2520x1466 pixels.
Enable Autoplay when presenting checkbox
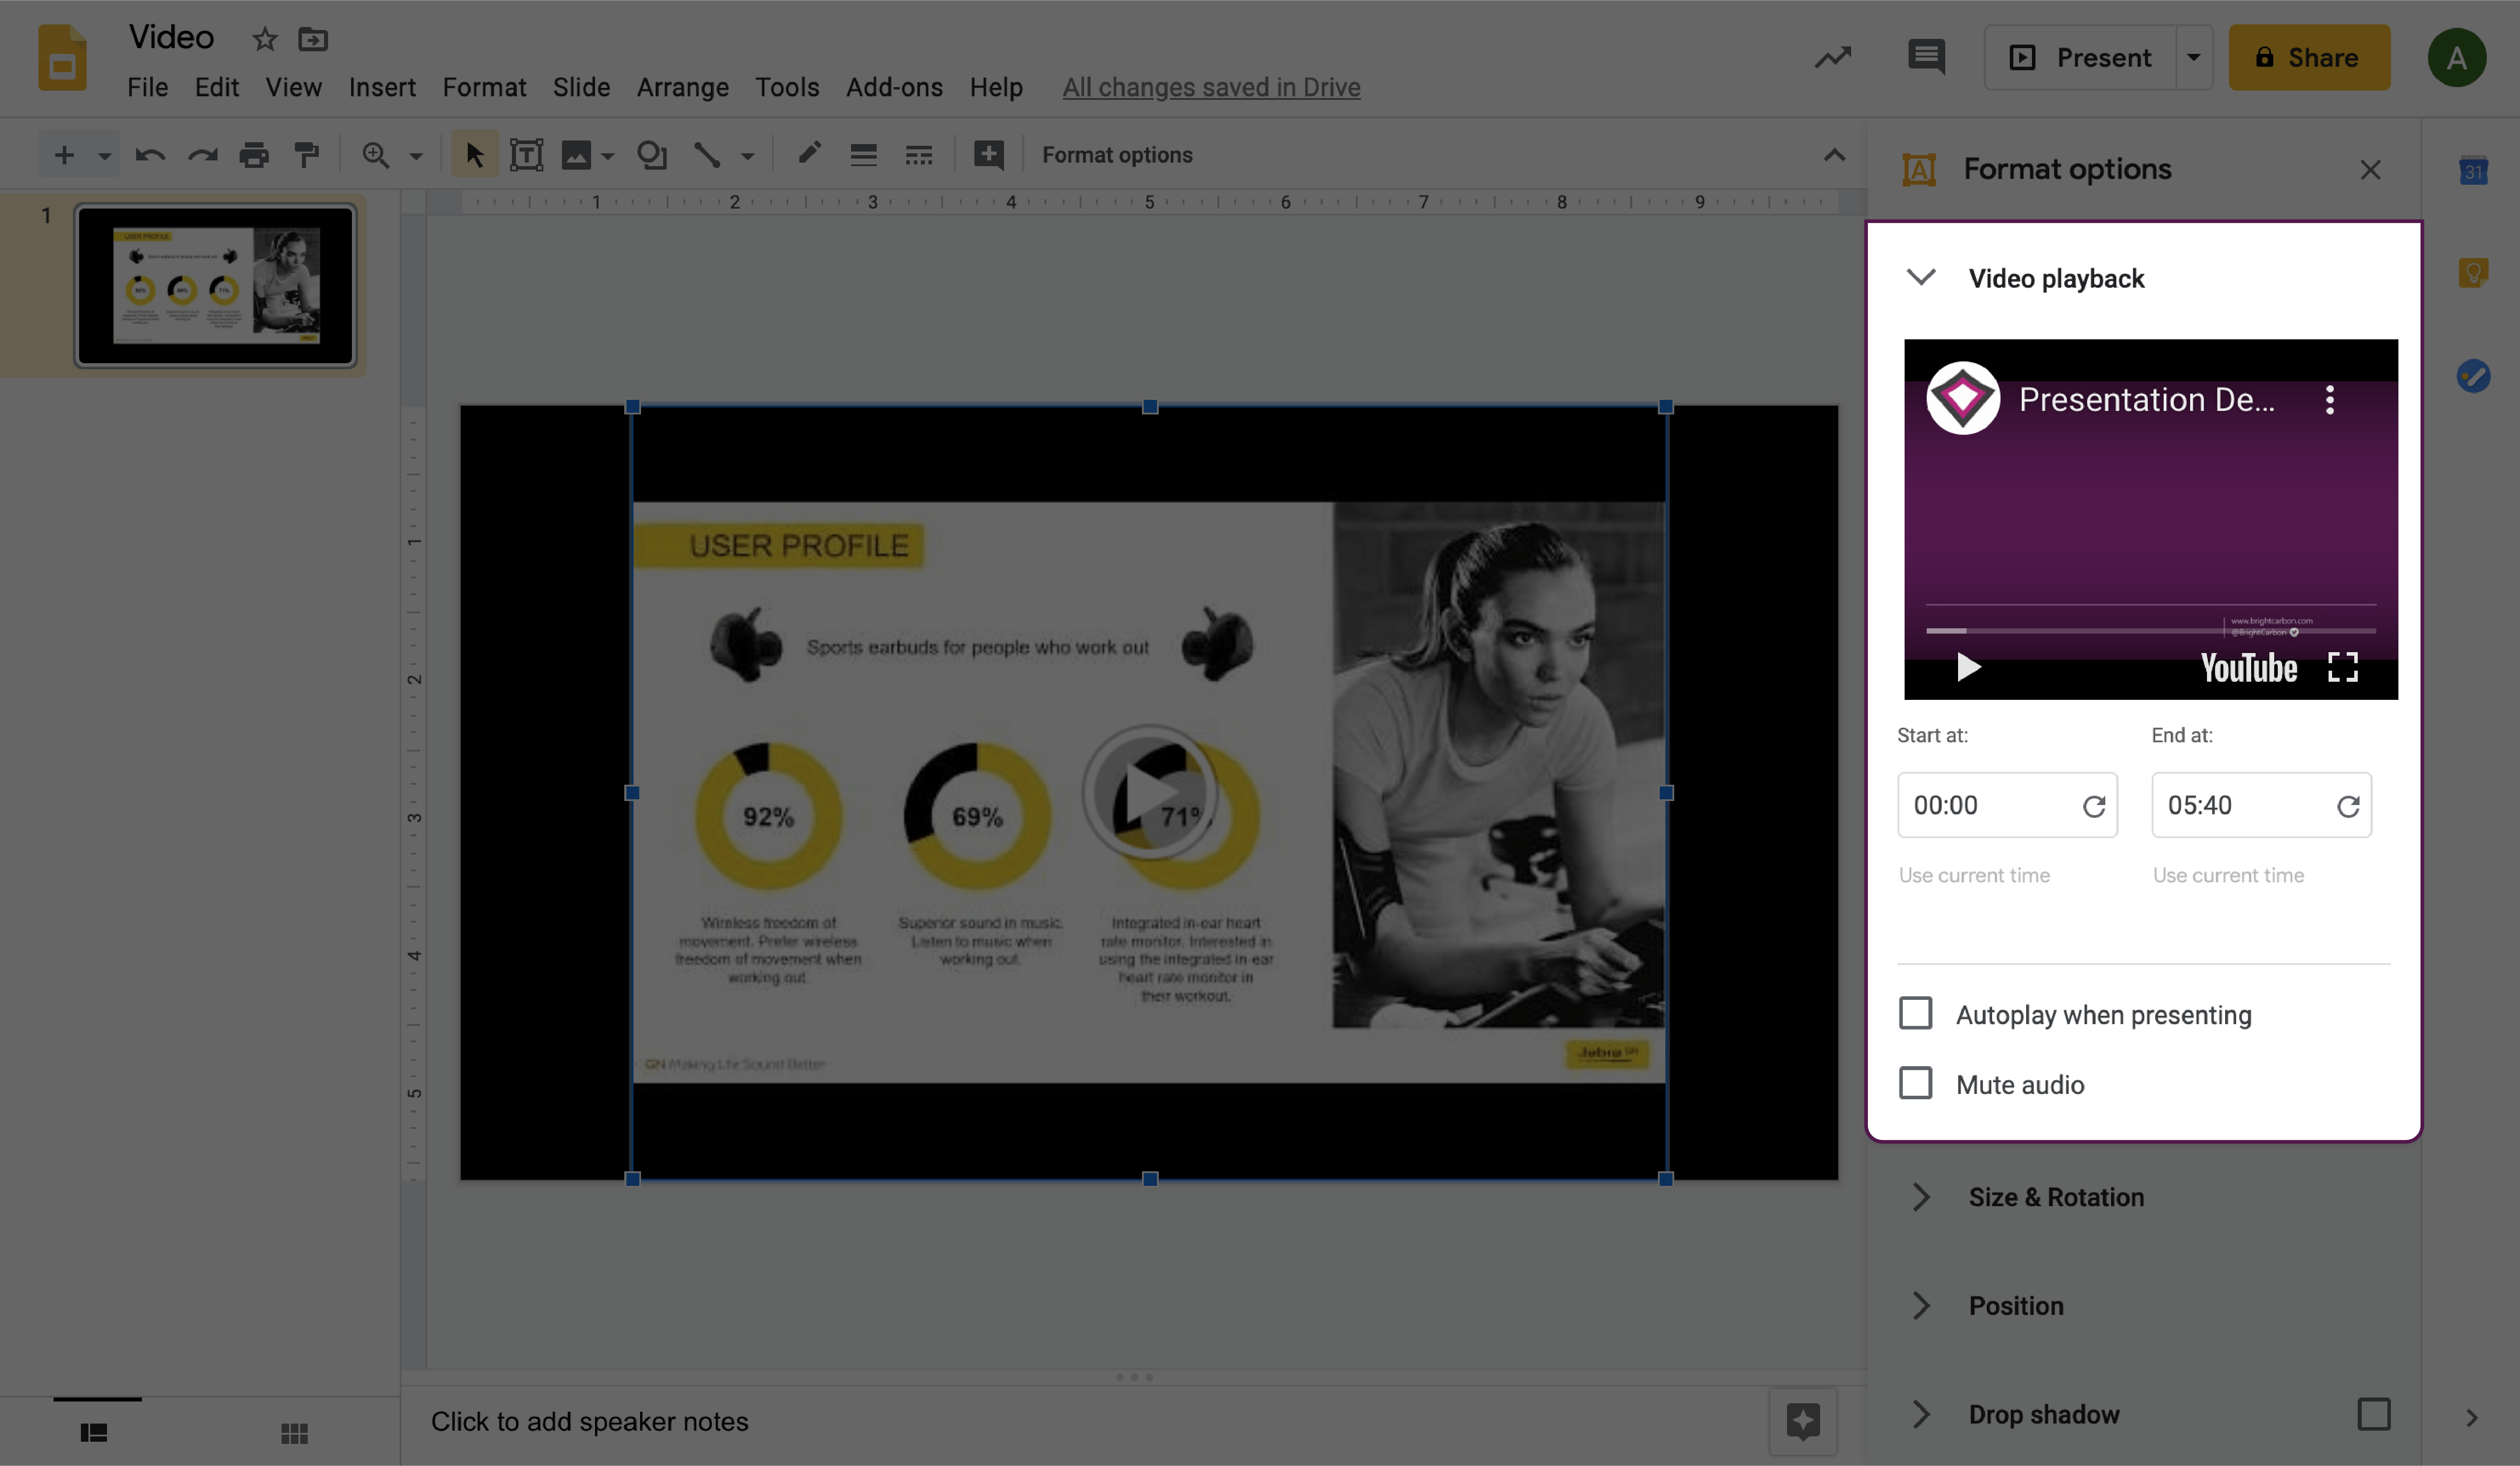point(1915,1013)
